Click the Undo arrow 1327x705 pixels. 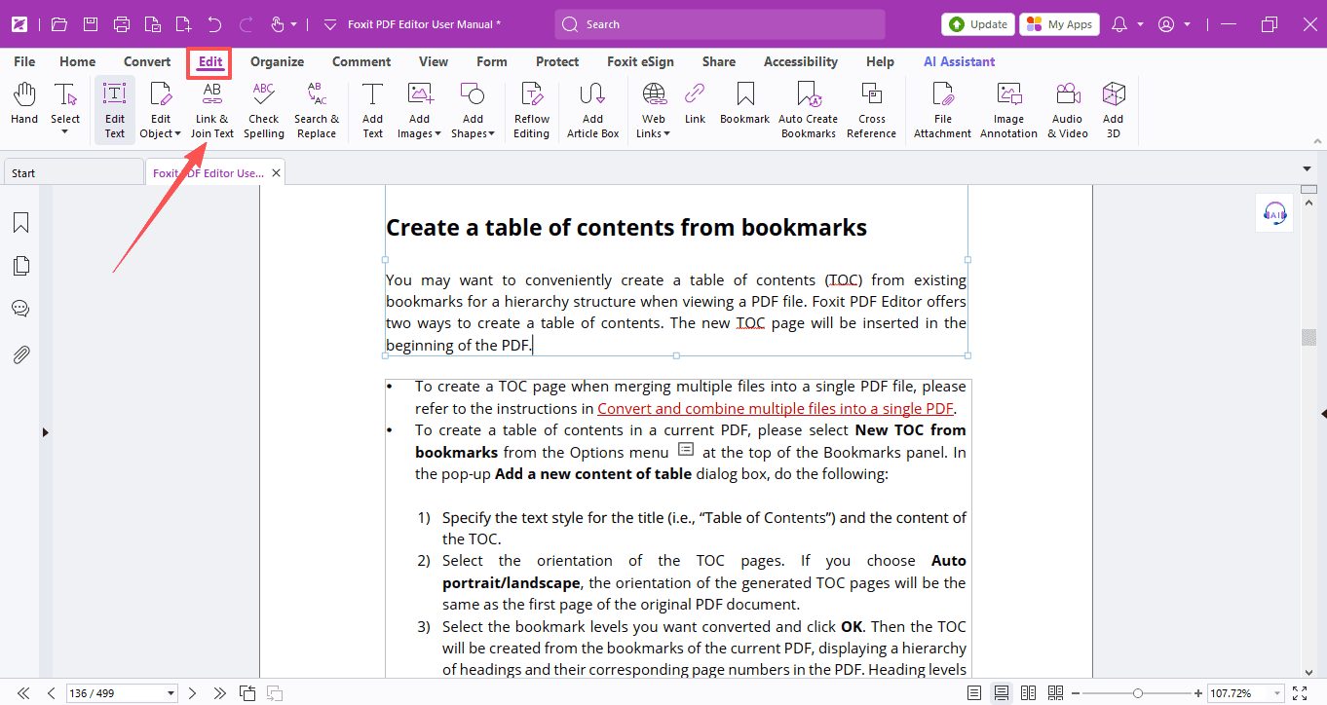tap(214, 24)
